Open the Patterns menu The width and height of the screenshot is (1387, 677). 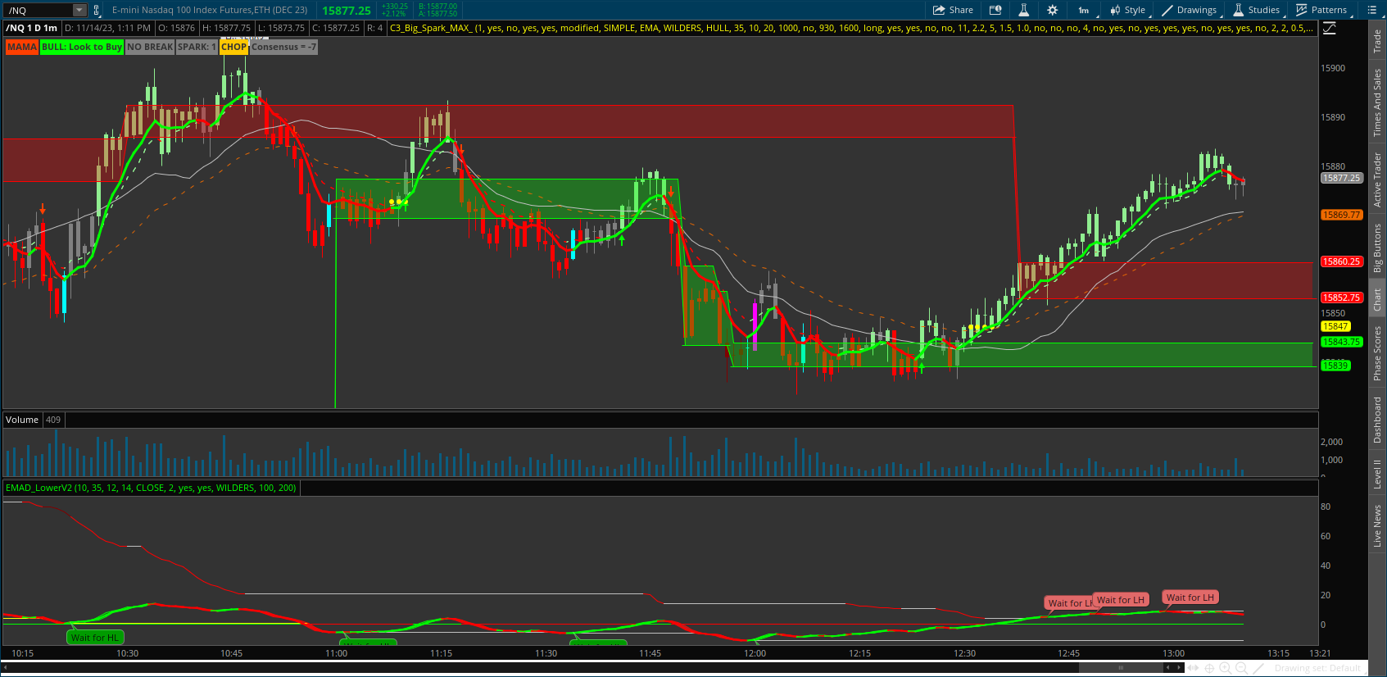(x=1321, y=10)
